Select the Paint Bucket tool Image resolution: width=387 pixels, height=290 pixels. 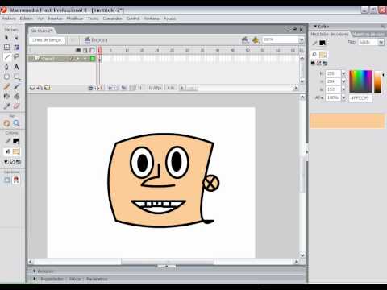[16, 96]
